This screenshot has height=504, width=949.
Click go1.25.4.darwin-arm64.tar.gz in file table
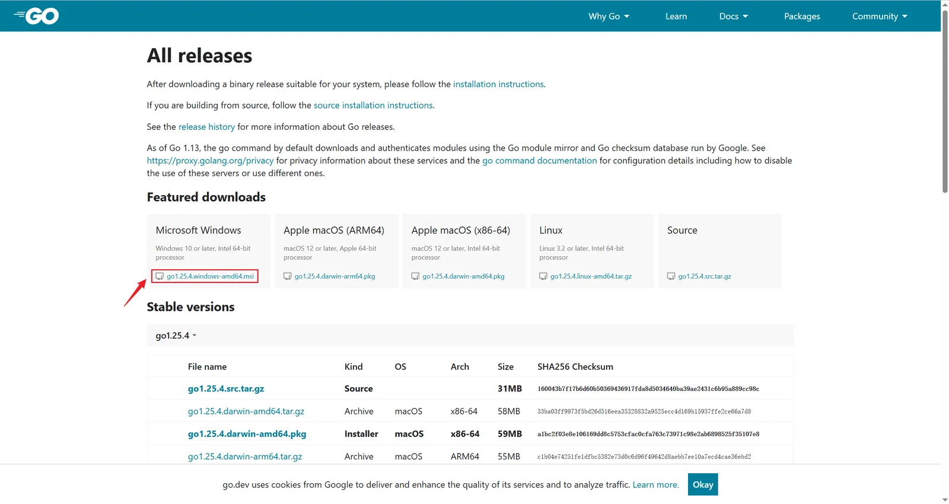245,457
